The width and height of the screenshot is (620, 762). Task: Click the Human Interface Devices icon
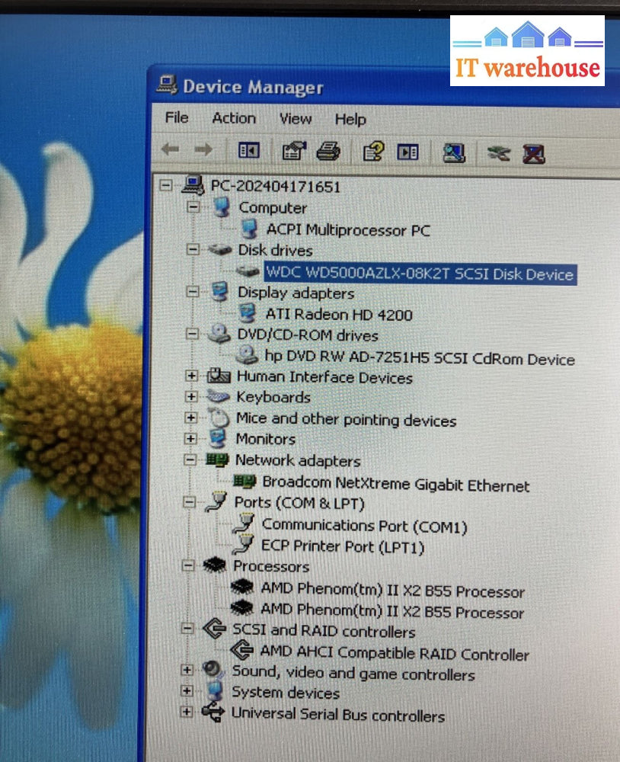tap(218, 376)
